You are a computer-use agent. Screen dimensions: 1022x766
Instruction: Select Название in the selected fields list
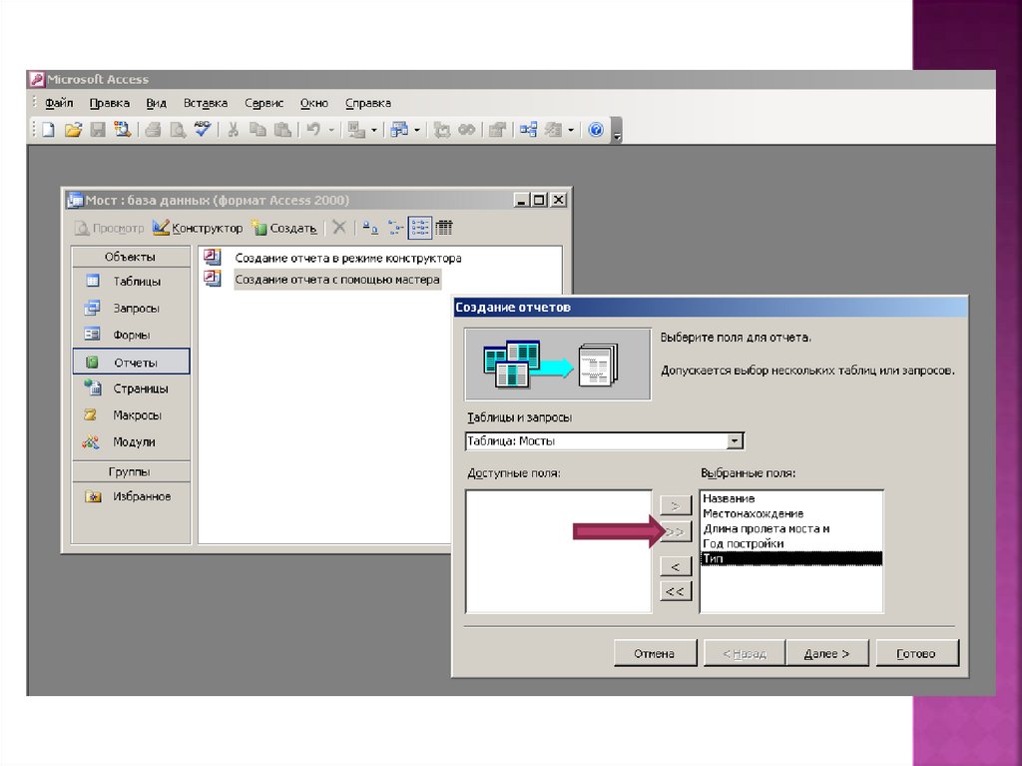(x=729, y=498)
